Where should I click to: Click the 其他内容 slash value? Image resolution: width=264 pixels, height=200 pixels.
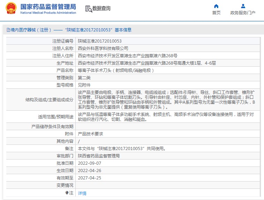(x=79, y=141)
